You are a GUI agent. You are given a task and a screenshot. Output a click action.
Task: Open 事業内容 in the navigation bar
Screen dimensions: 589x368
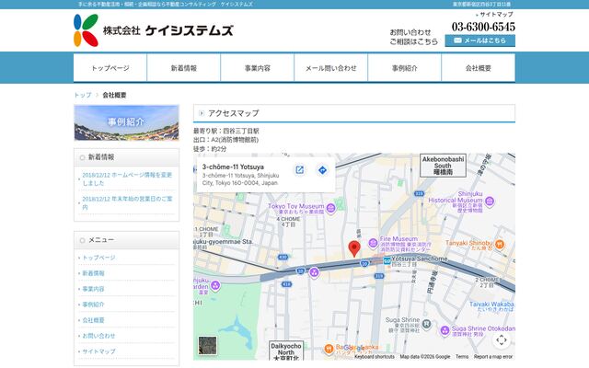click(258, 68)
